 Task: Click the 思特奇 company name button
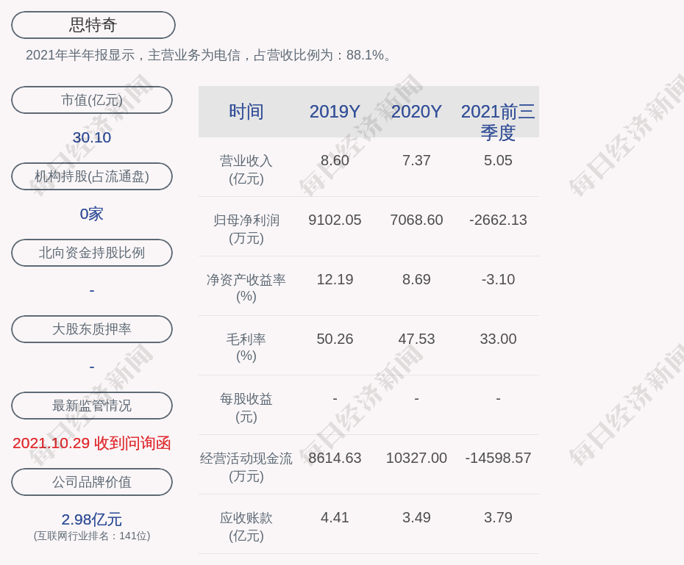92,24
